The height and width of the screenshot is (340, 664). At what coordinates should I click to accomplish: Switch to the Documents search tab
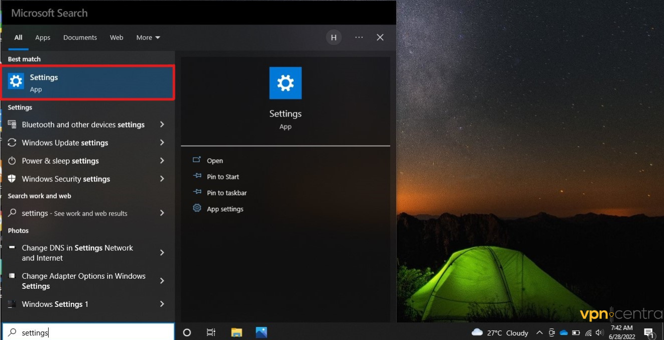tap(80, 37)
